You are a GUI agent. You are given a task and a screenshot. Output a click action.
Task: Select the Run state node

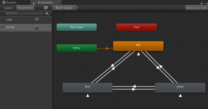[x=88, y=88]
